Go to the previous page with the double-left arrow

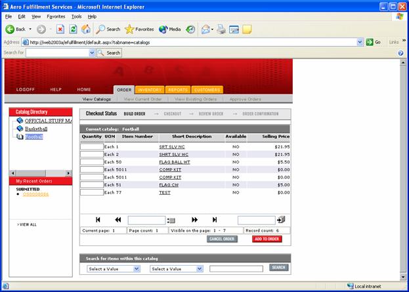(118, 220)
